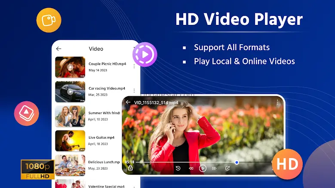Image resolution: width=335 pixels, height=188 pixels.
Task: Open options for Couple Picnic HD.mp4
Action: pos(134,66)
